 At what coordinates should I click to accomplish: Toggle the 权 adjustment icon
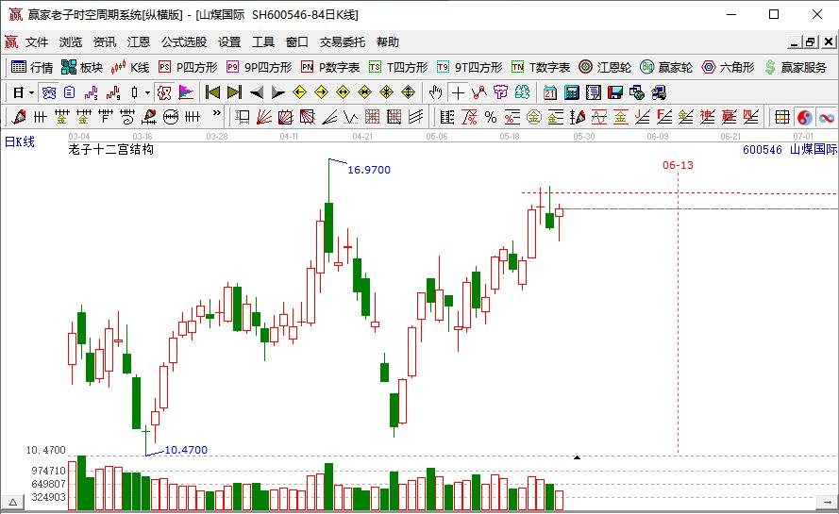(163, 92)
